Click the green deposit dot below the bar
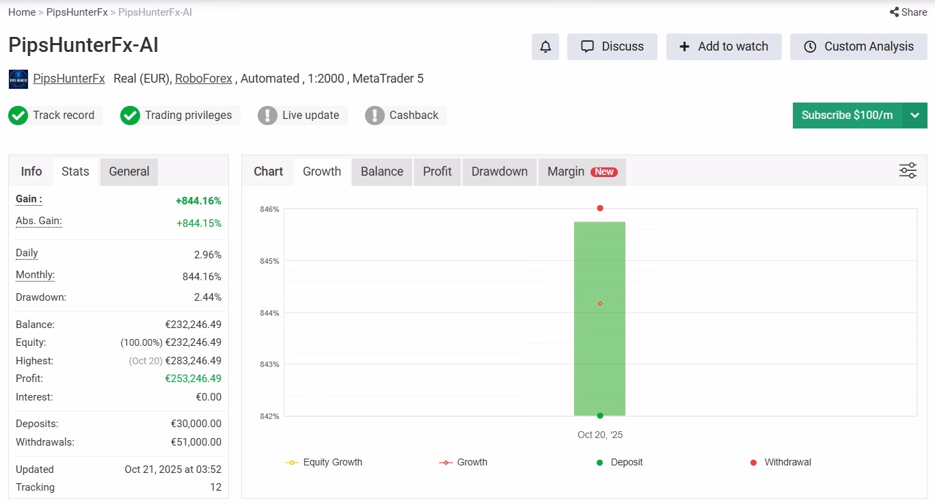 600,416
